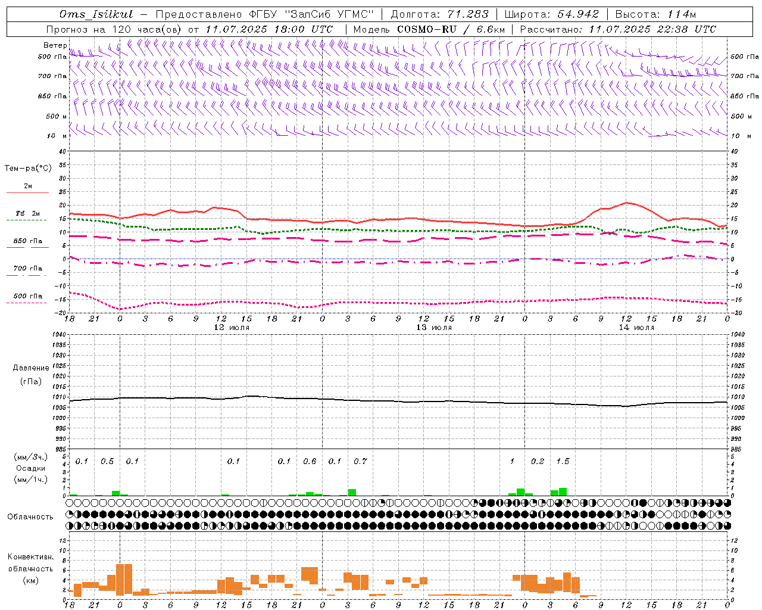Click the '700 гПа' dash-dot entry in temperature legend
This screenshot has width=762, height=610.
tap(27, 270)
